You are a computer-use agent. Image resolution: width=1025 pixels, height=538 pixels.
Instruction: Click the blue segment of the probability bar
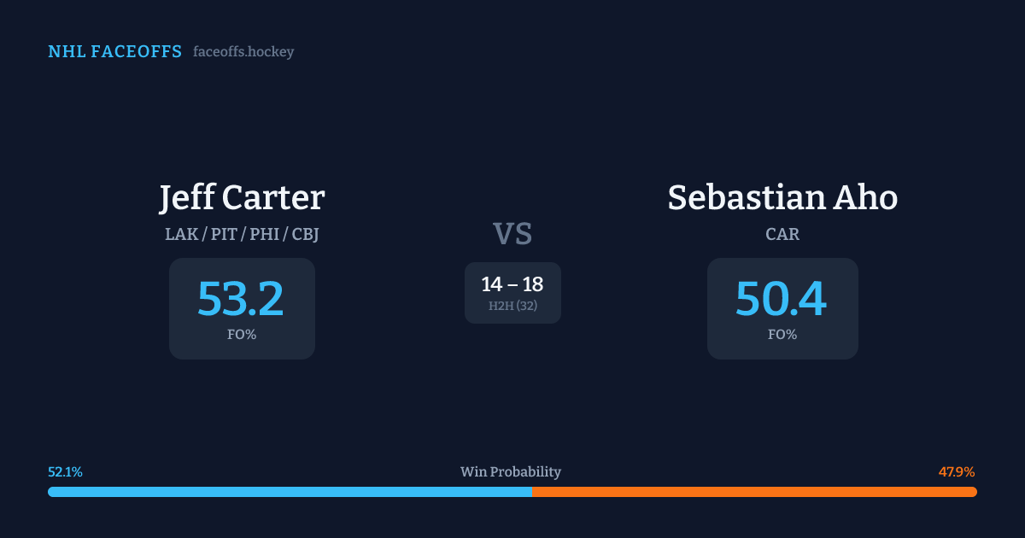point(290,492)
